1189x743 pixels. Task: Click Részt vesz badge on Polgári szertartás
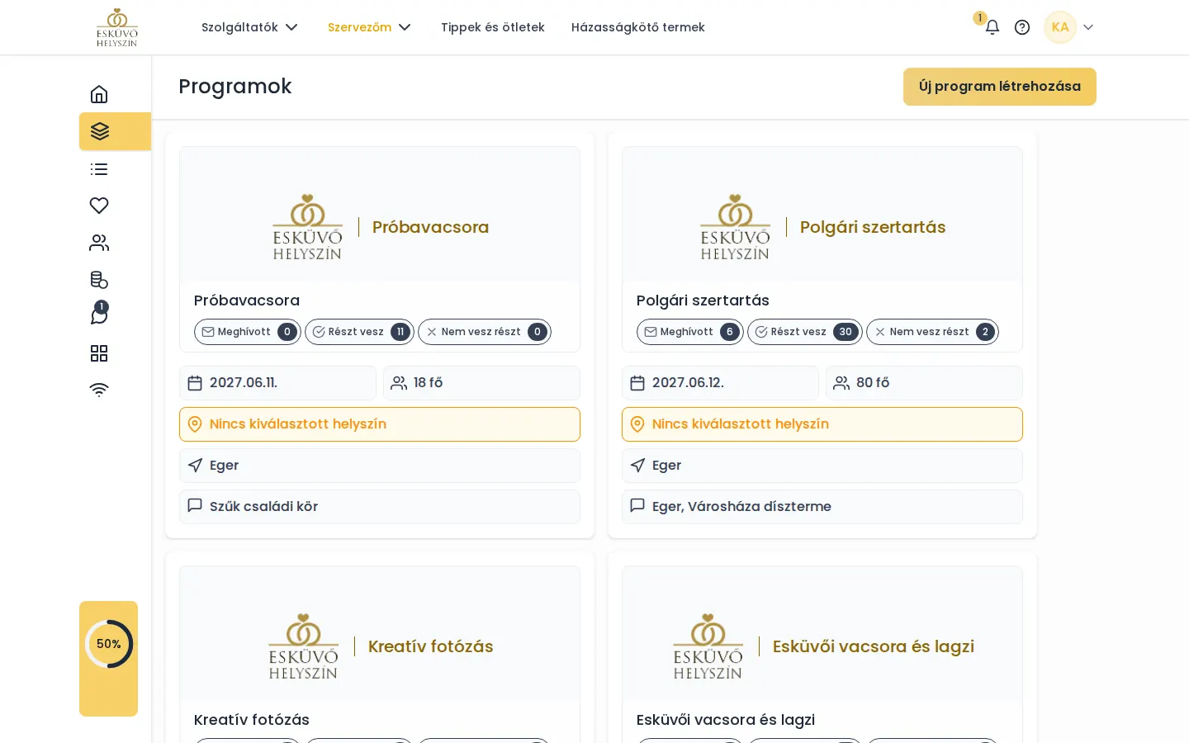pos(805,332)
